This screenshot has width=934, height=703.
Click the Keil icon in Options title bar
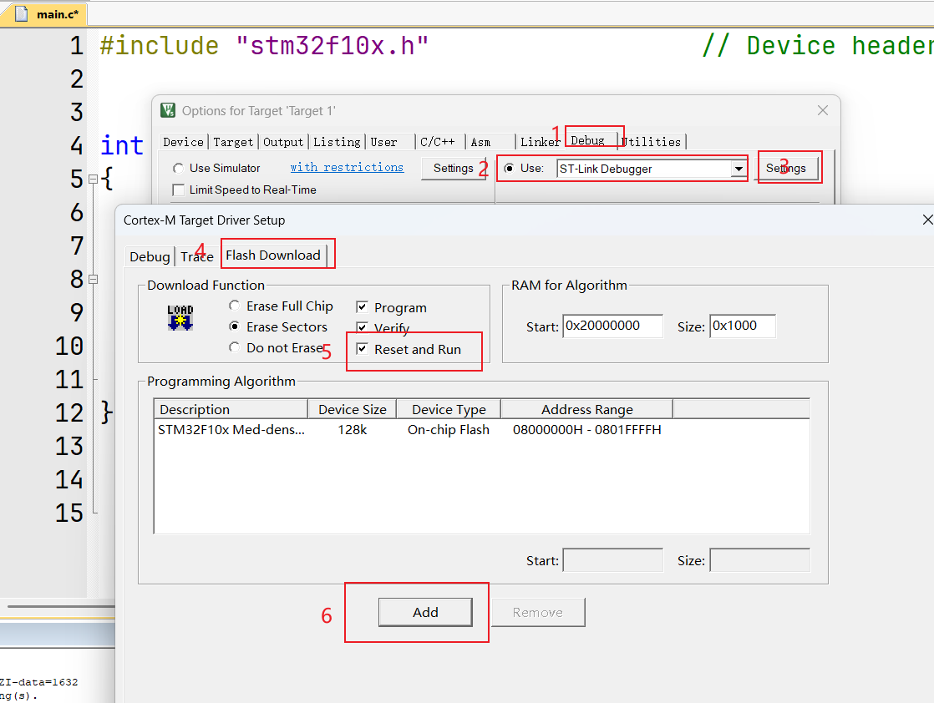[168, 110]
